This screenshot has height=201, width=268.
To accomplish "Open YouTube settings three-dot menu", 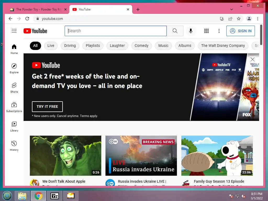I will tap(219, 31).
